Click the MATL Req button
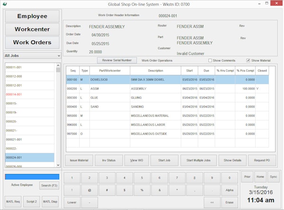The width and height of the screenshot is (284, 210). click(13, 201)
